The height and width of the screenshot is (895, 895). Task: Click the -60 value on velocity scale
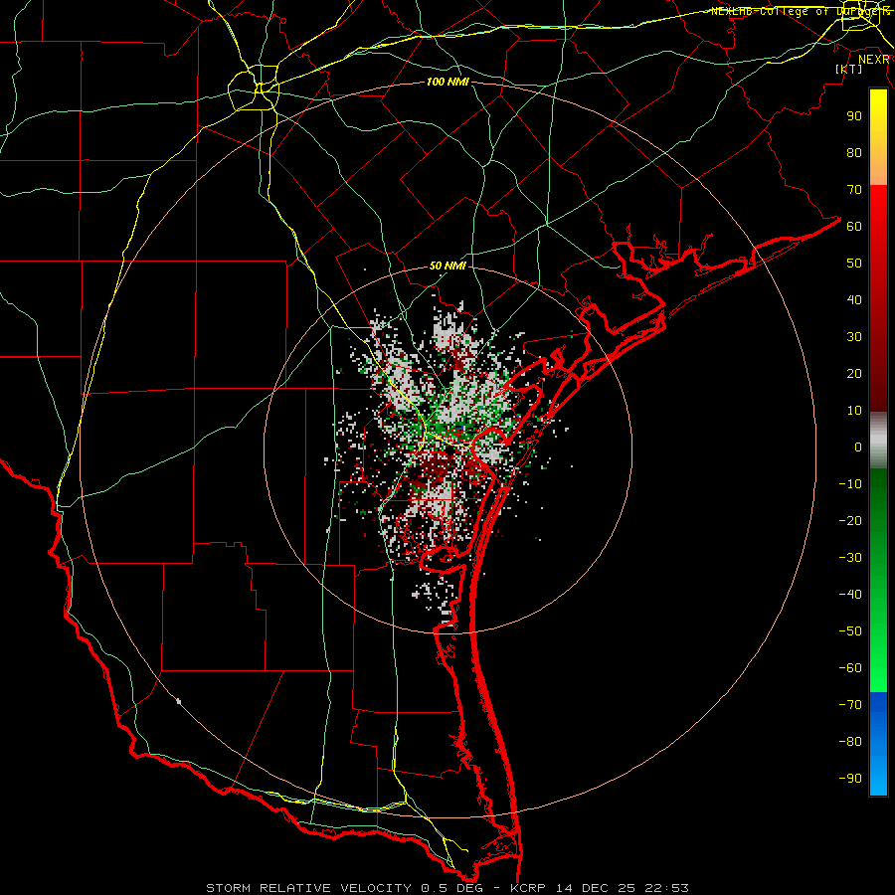pos(850,668)
